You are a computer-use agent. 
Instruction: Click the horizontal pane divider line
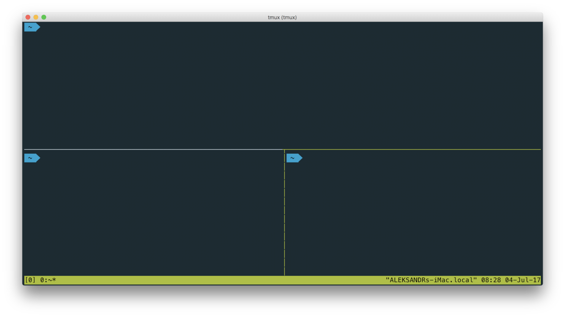pyautogui.click(x=147, y=150)
